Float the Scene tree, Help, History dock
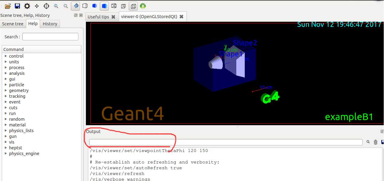Image resolution: width=384 pixels, height=181 pixels. [x=76, y=15]
